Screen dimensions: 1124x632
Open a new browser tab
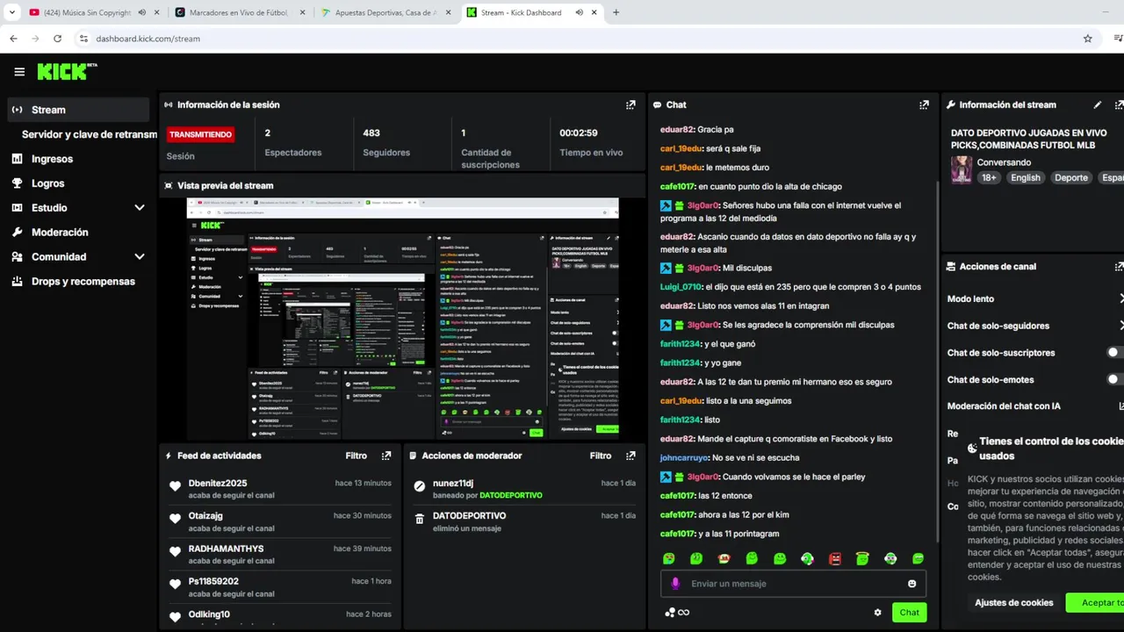click(616, 12)
